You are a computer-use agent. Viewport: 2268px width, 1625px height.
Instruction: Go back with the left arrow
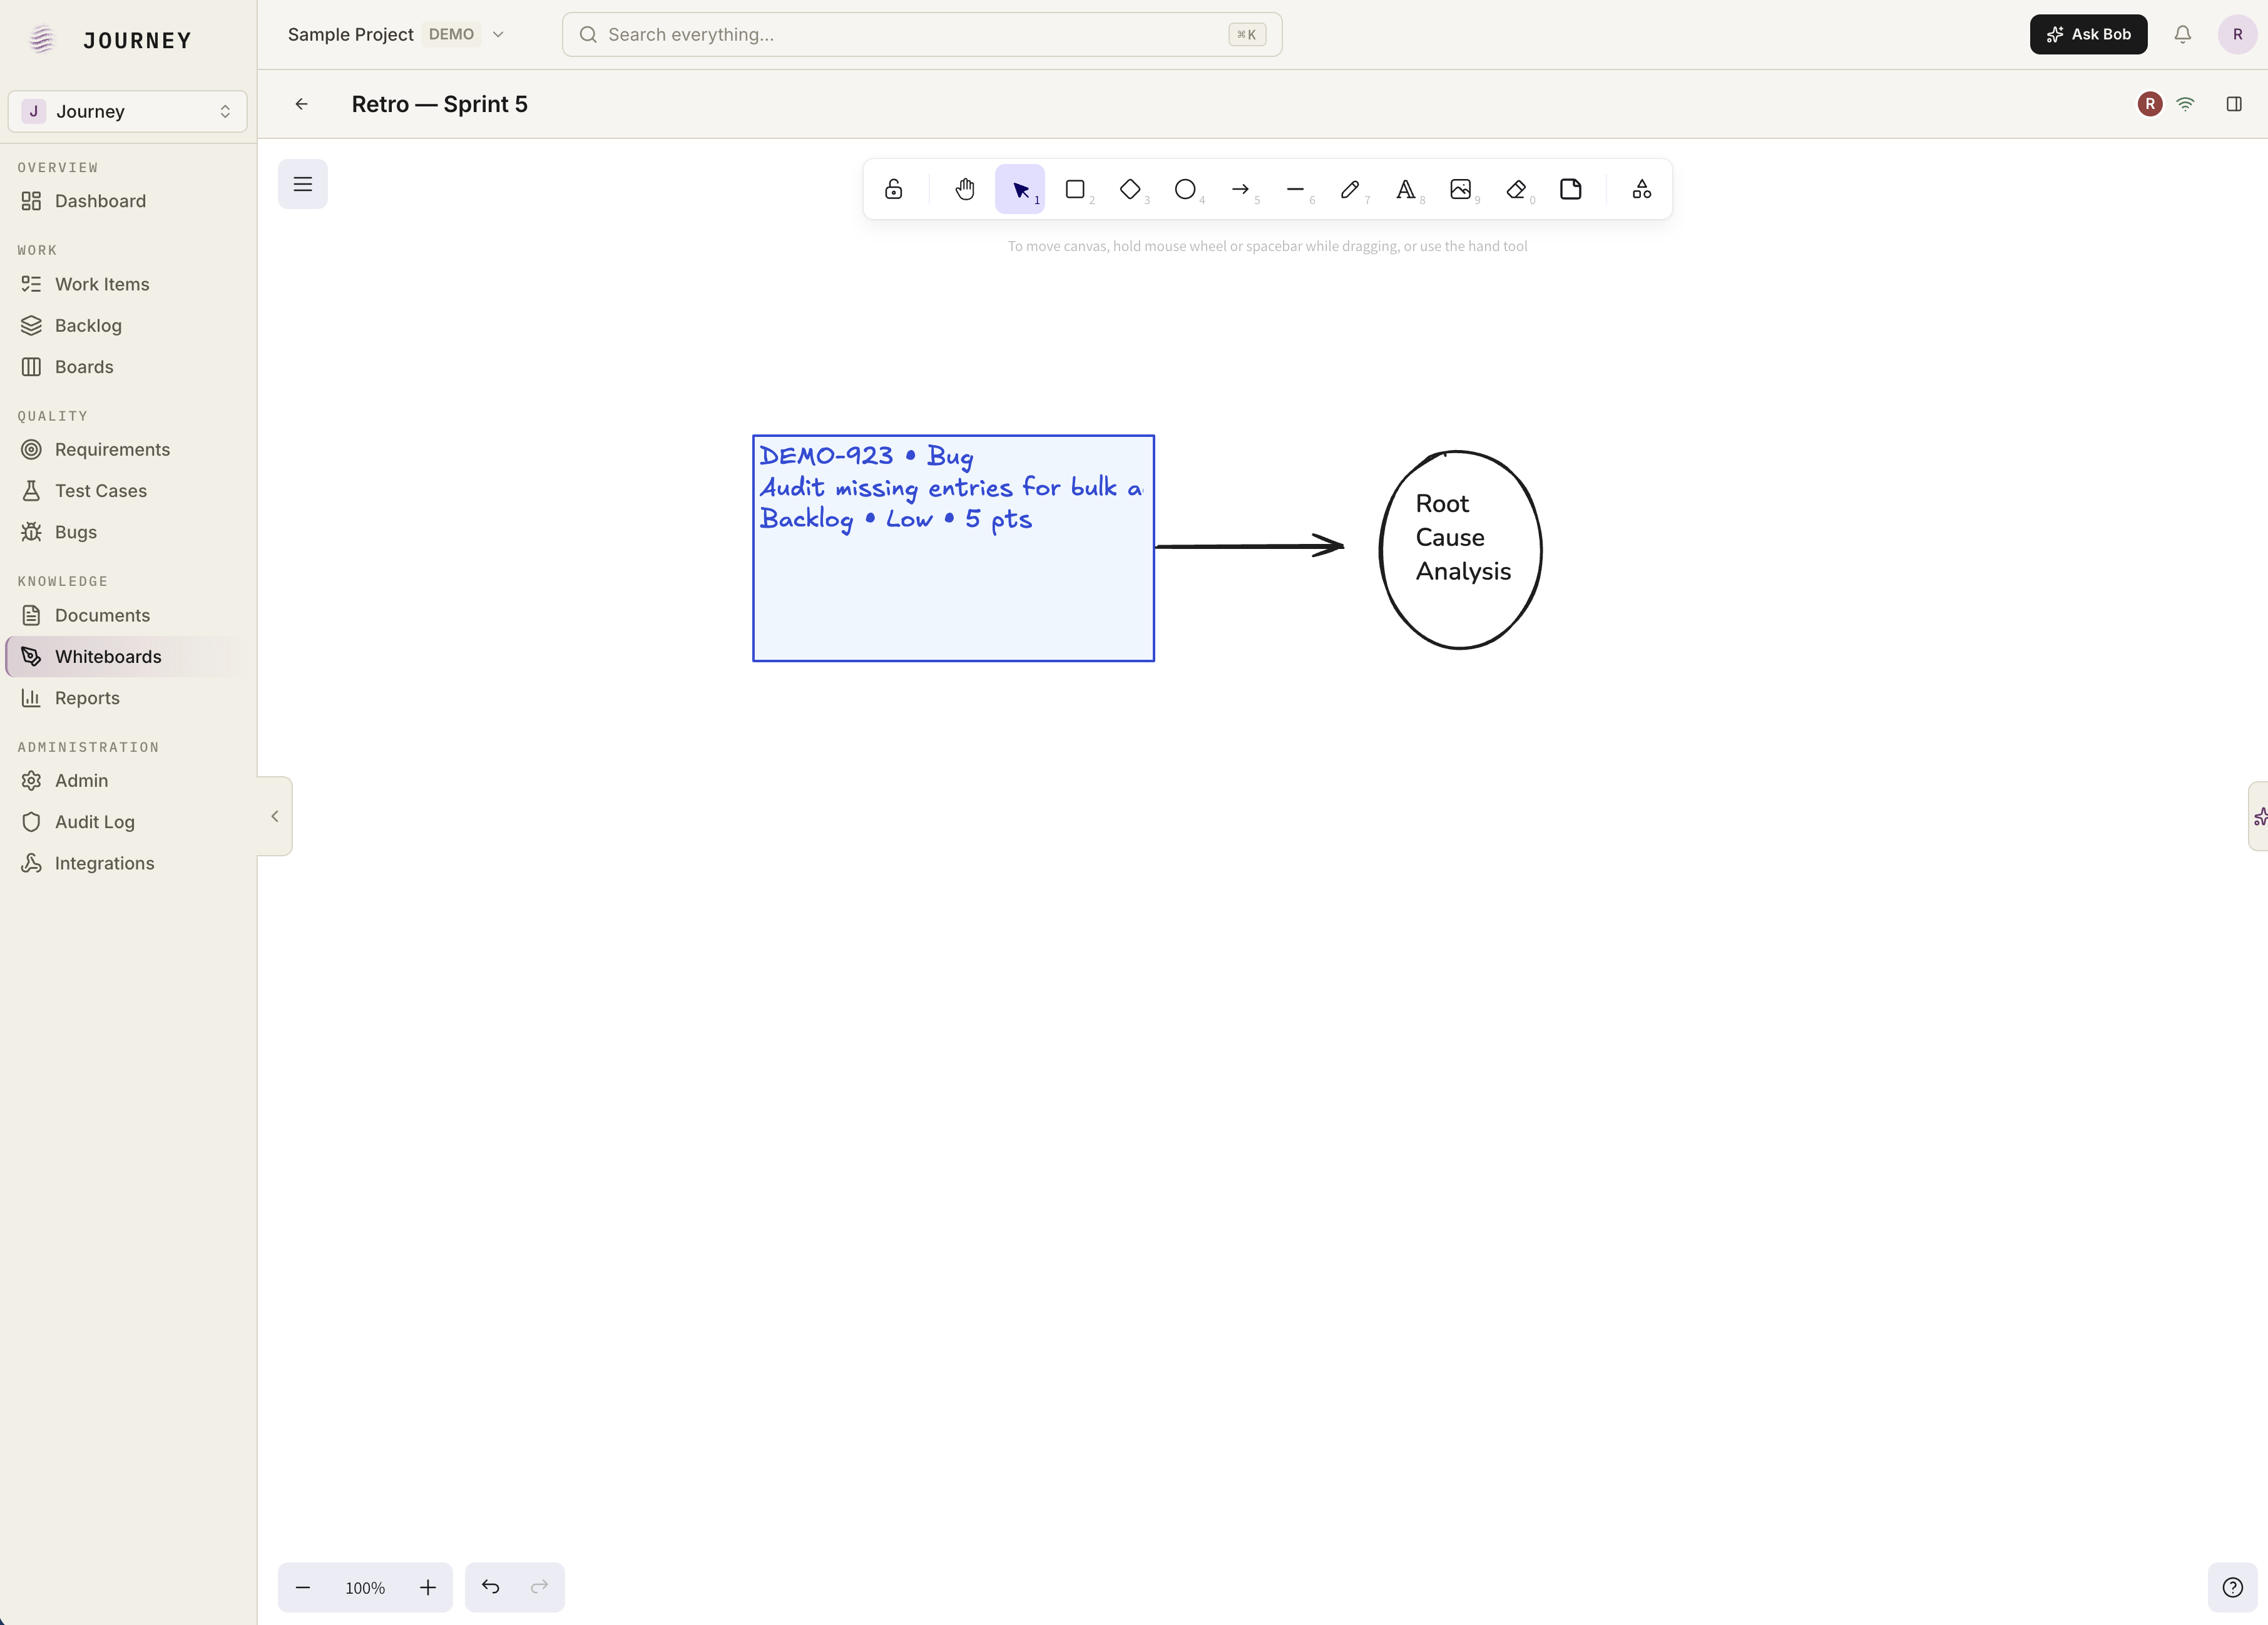301,104
